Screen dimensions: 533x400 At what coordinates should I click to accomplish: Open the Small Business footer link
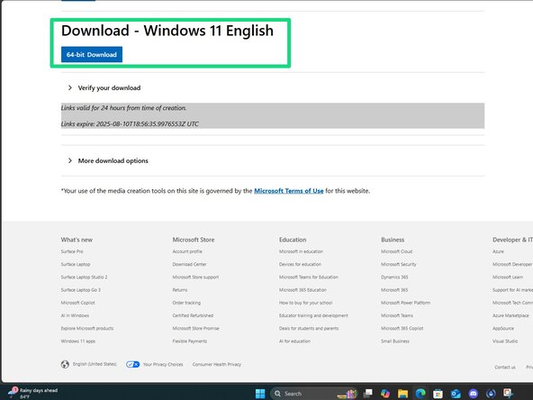coord(395,341)
